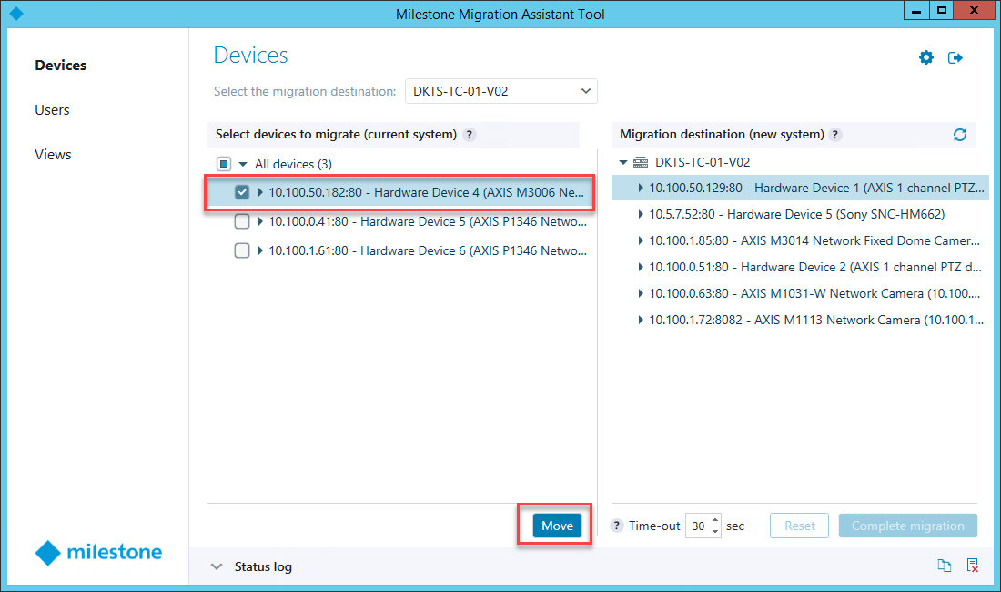
Task: Check the 10.100.1.61:80 Hardware Device 6 checkbox
Action: (x=242, y=250)
